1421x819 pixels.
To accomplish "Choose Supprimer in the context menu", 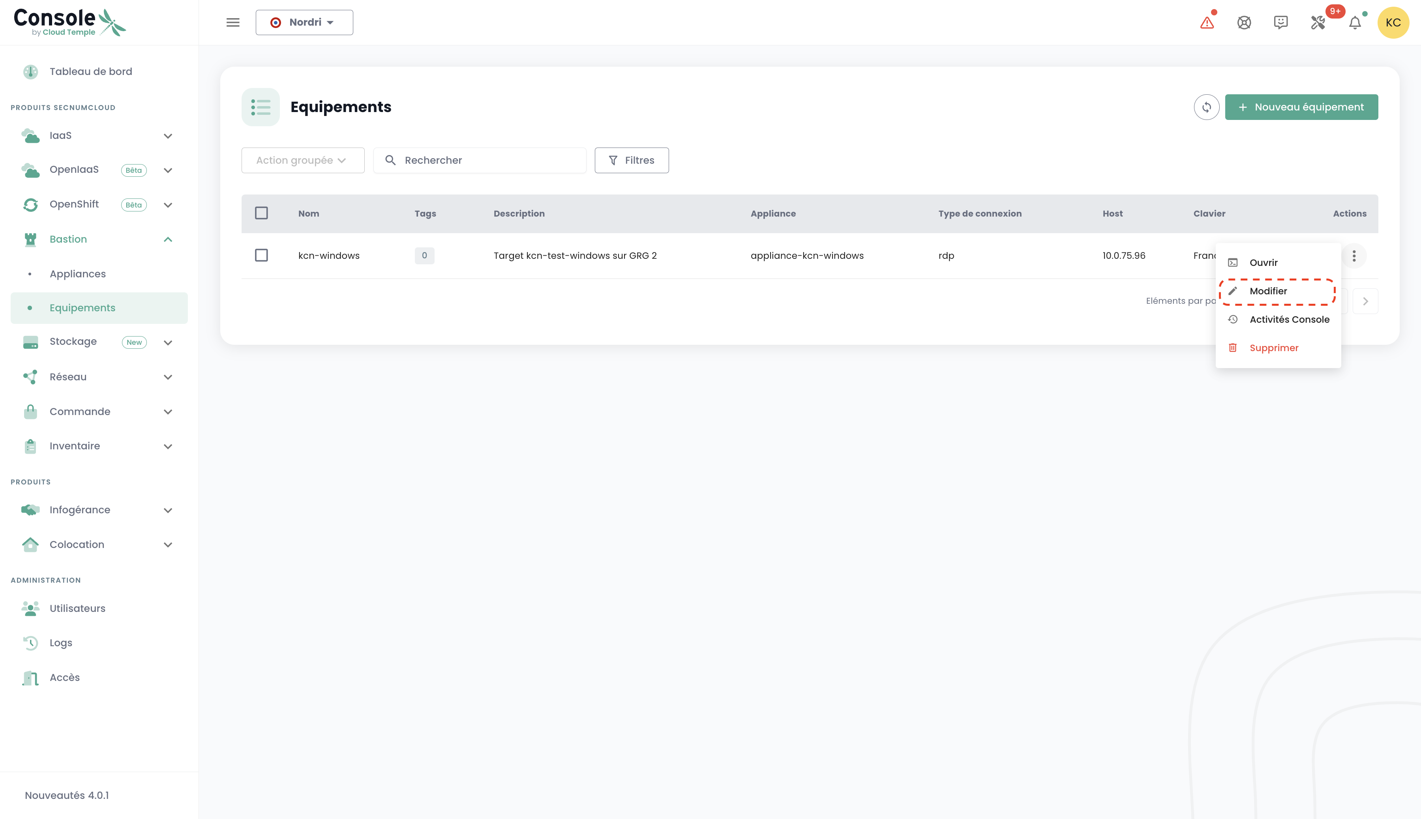I will 1273,348.
